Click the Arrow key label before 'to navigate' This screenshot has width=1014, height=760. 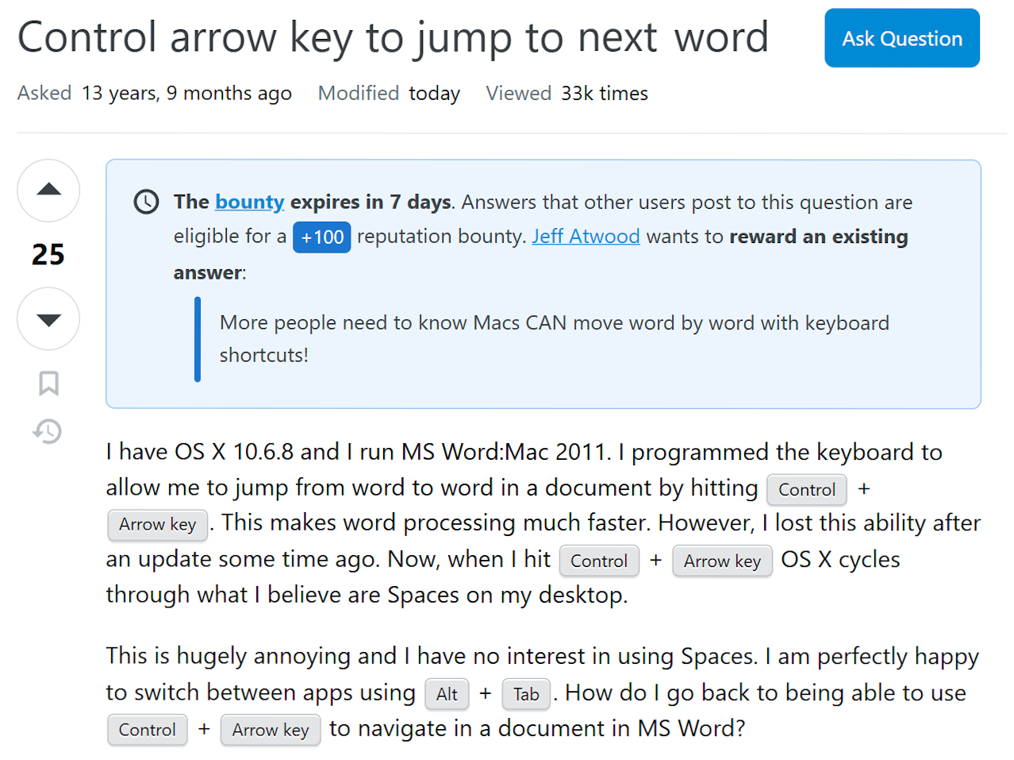(x=271, y=730)
